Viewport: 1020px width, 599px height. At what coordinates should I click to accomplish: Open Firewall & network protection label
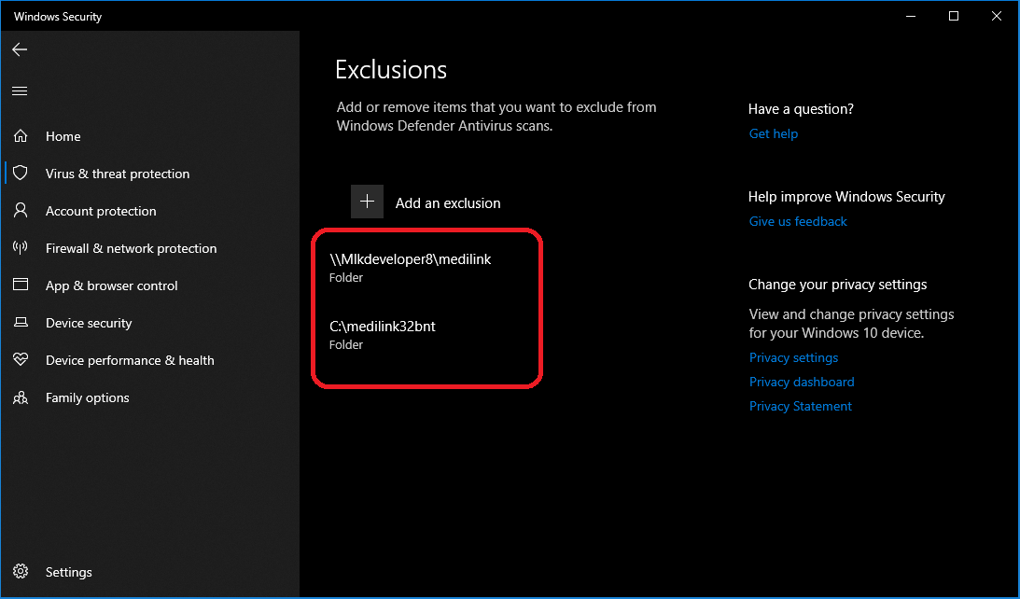click(132, 248)
